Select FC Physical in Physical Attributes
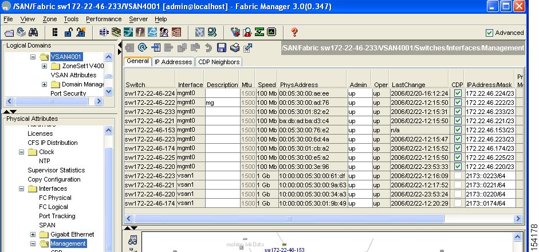 [x=55, y=198]
